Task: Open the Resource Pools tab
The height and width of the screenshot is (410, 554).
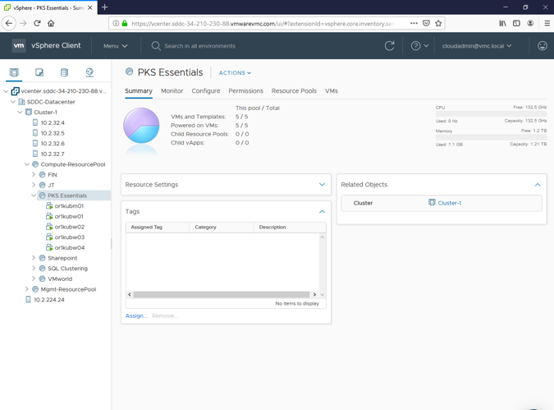Action: 294,91
